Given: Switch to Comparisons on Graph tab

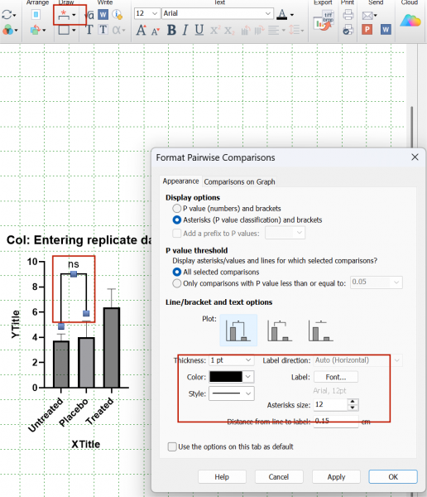Looking at the screenshot, I should pos(239,181).
